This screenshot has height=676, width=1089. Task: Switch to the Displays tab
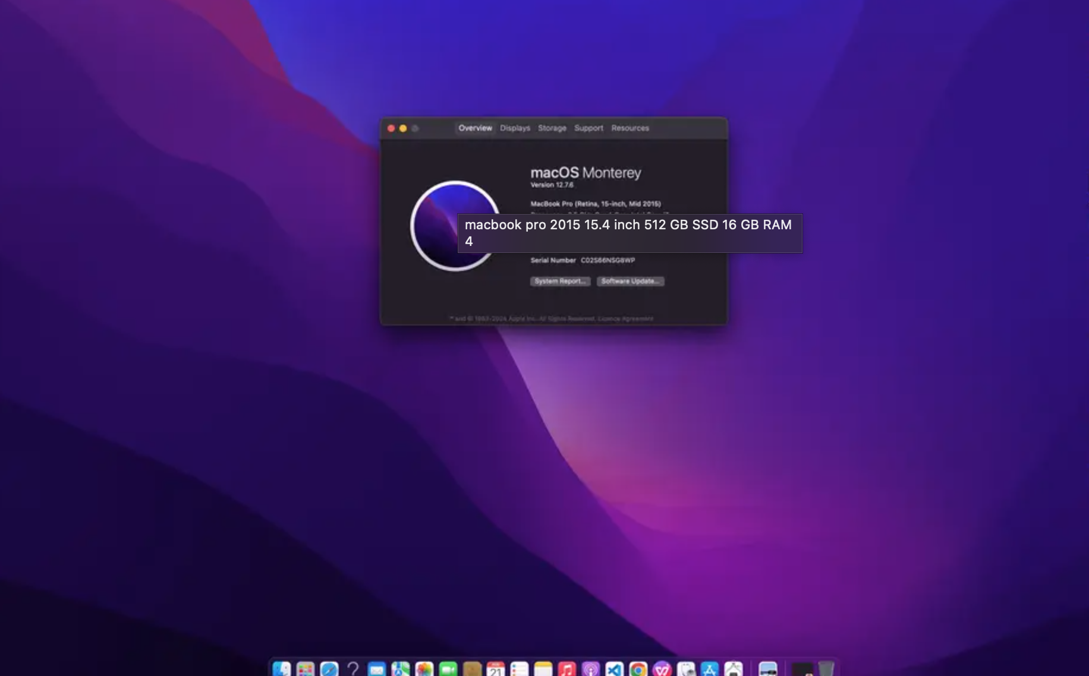click(x=515, y=128)
